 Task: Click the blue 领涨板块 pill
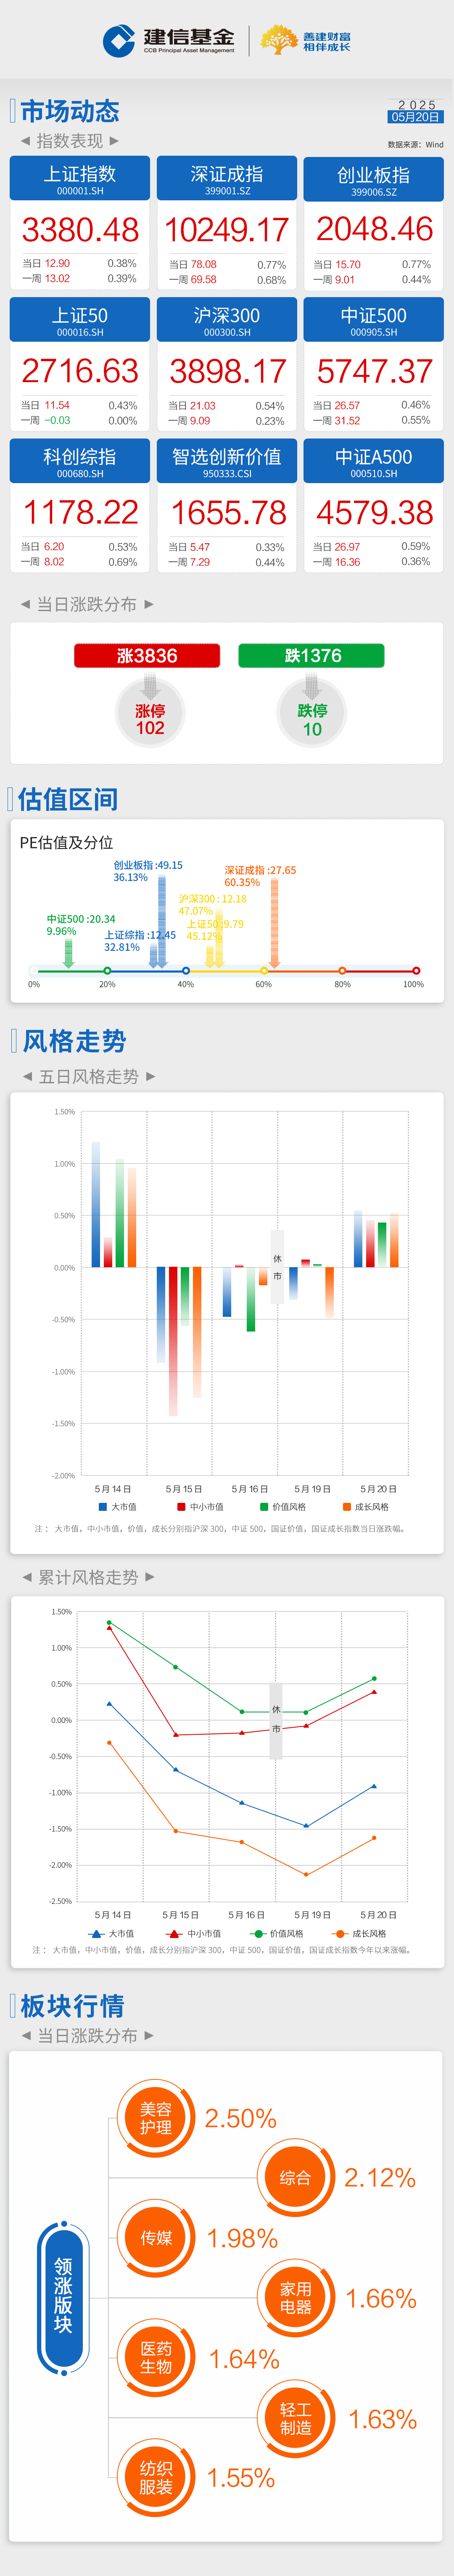[64, 2298]
